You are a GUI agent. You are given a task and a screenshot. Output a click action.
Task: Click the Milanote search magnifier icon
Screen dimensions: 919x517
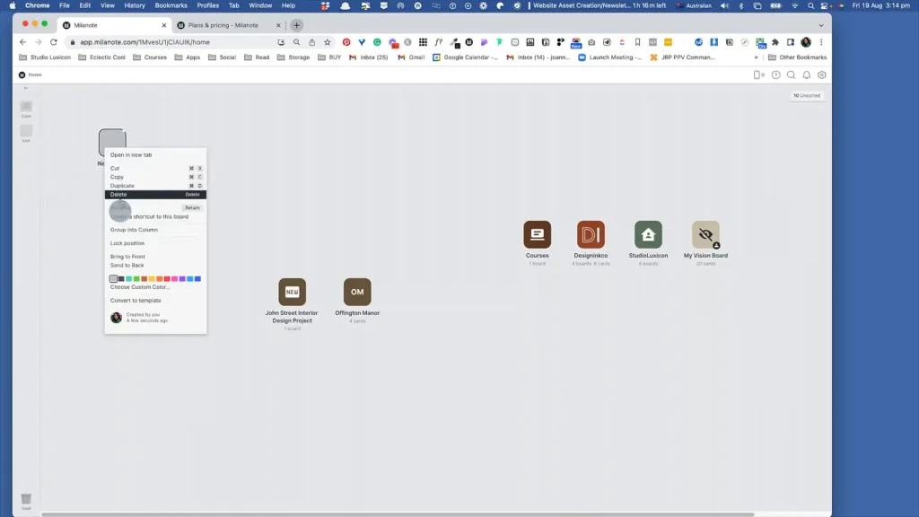tap(792, 75)
